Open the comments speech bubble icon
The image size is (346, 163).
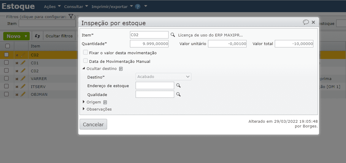(306, 22)
